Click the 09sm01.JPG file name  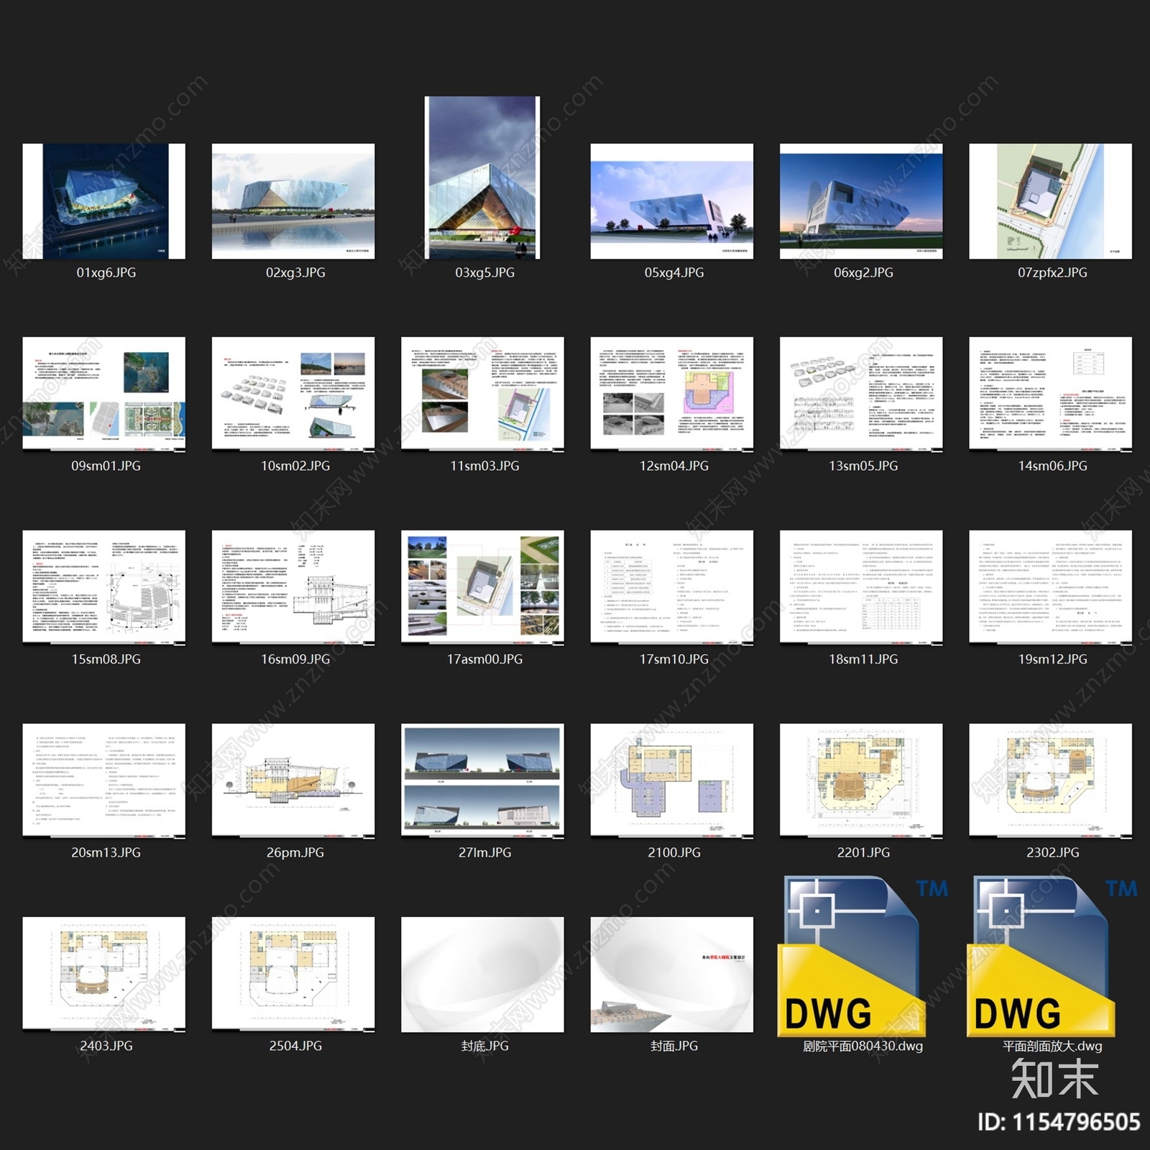106,466
